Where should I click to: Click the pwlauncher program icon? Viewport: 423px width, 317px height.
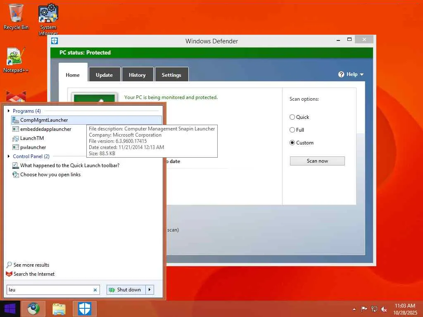tap(16, 147)
